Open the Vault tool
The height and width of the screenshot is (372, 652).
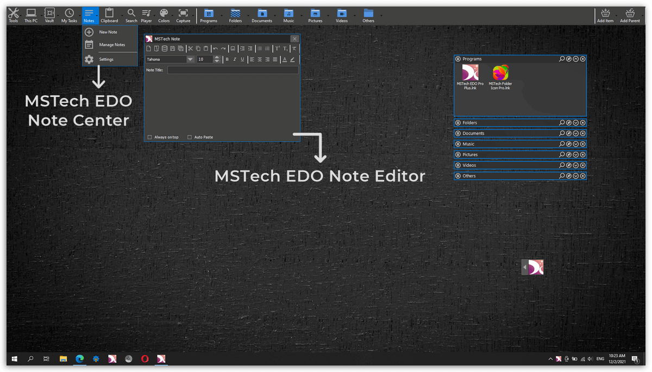click(x=49, y=15)
